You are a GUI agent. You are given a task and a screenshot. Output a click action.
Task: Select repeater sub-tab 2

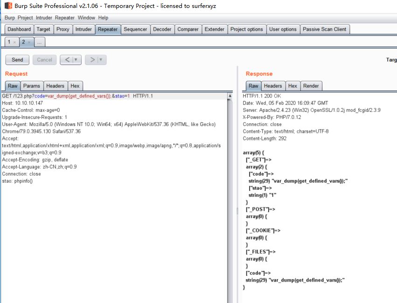[x=23, y=42]
